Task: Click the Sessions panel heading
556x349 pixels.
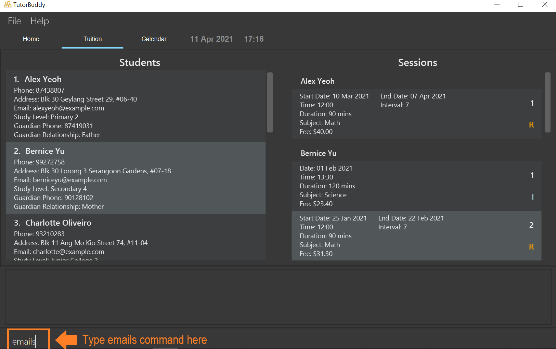Action: (417, 63)
